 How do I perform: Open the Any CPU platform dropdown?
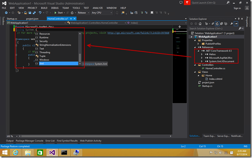tap(102, 13)
